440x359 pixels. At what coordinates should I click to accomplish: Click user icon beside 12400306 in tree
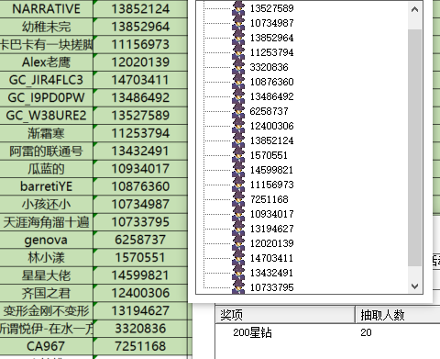[x=238, y=126]
